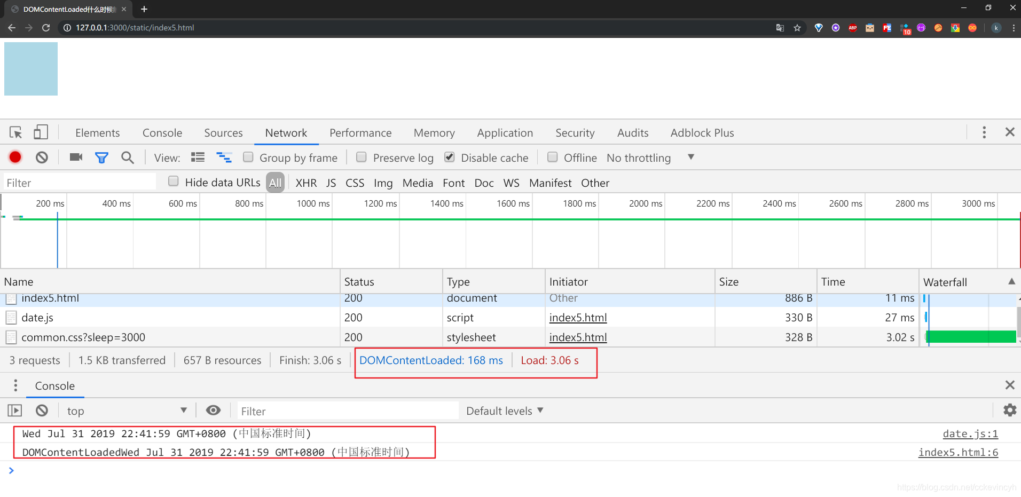The image size is (1021, 497).
Task: Enable Group by frame checkbox
Action: pyautogui.click(x=248, y=157)
